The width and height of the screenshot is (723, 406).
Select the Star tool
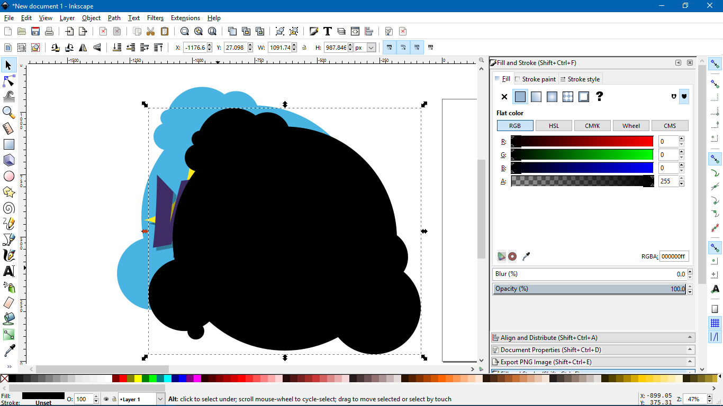[x=8, y=191]
